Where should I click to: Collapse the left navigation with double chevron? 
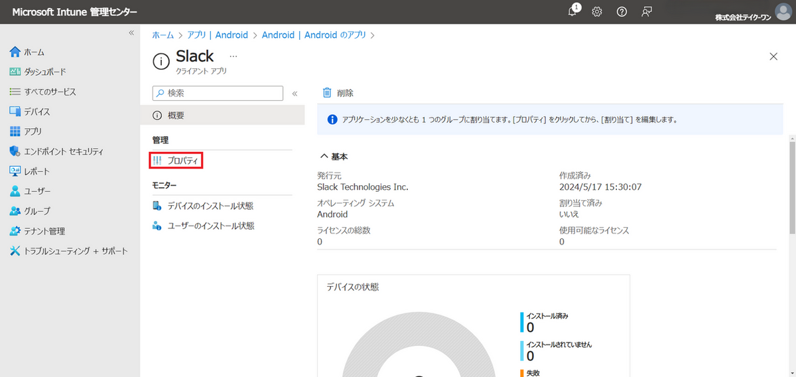tap(131, 33)
